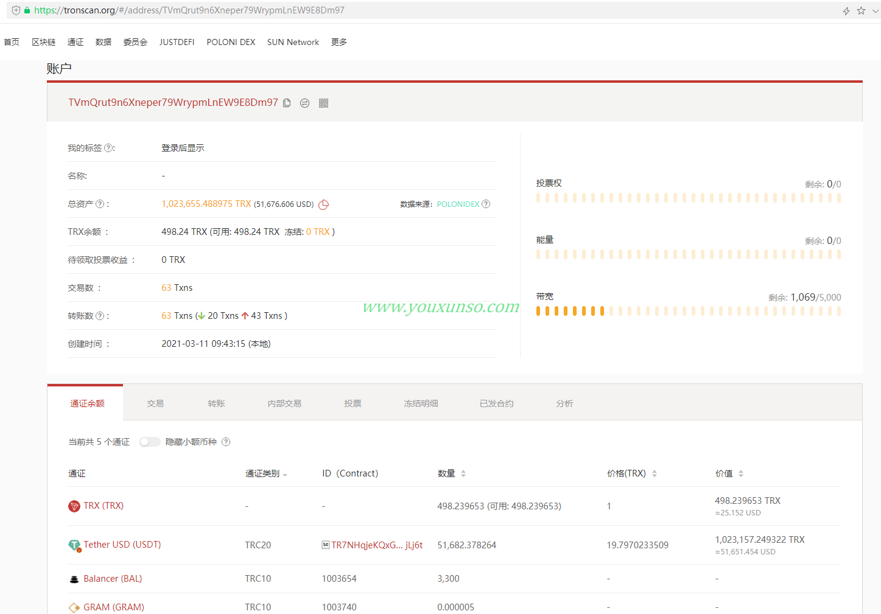This screenshot has width=881, height=614.
Task: Open the TR7NHqjeKQxG... jLj6t contract link
Action: point(377,545)
